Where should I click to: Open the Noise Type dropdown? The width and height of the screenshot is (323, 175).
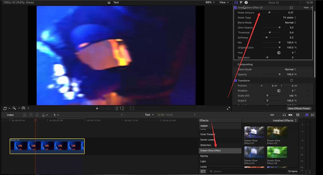point(289,18)
